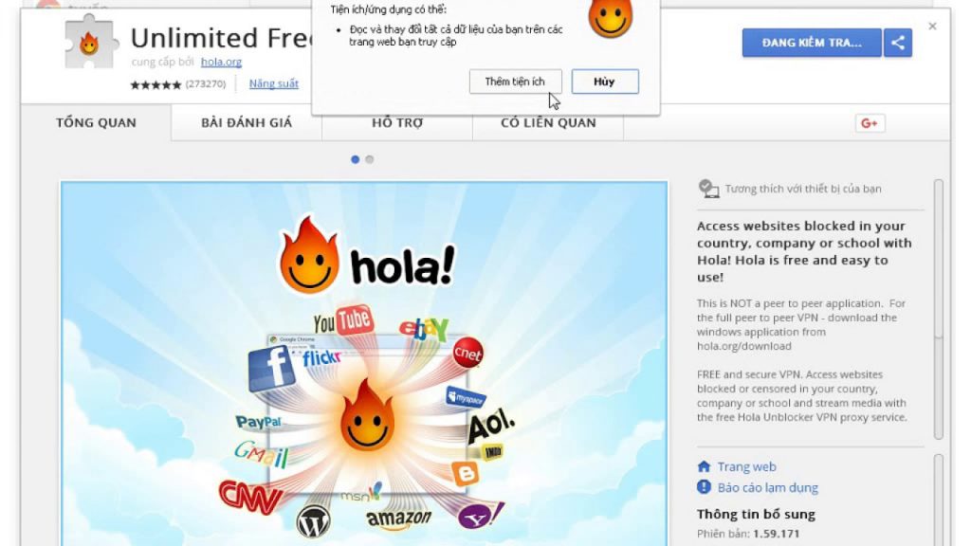Select the first screenshot carousel dot

click(x=355, y=159)
